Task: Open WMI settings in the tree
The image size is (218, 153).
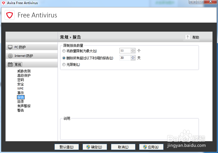Action: 20,88
